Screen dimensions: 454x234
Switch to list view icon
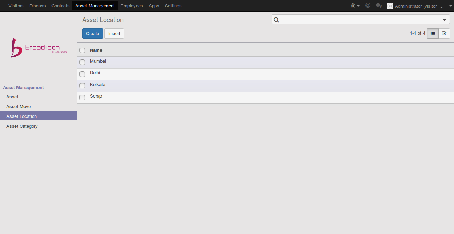click(433, 34)
